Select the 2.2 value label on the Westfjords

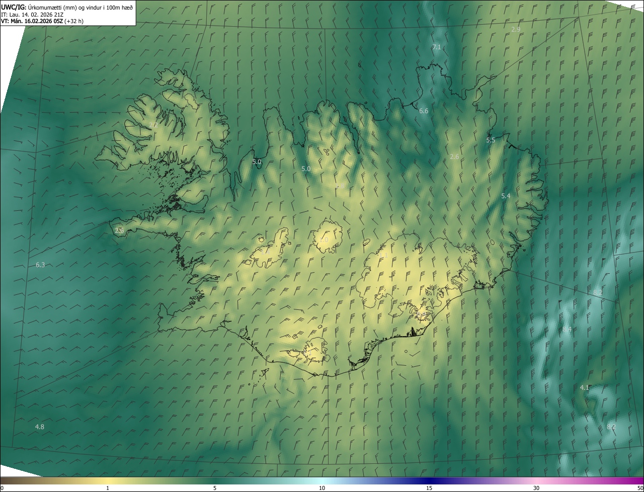point(153,125)
